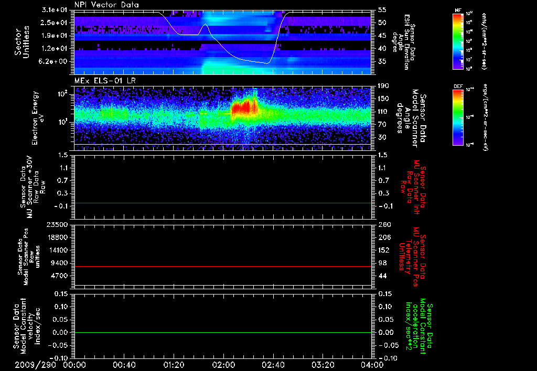The height and width of the screenshot is (371, 537).
Task: Click the '03:20' time axis label
Action: pos(323,365)
